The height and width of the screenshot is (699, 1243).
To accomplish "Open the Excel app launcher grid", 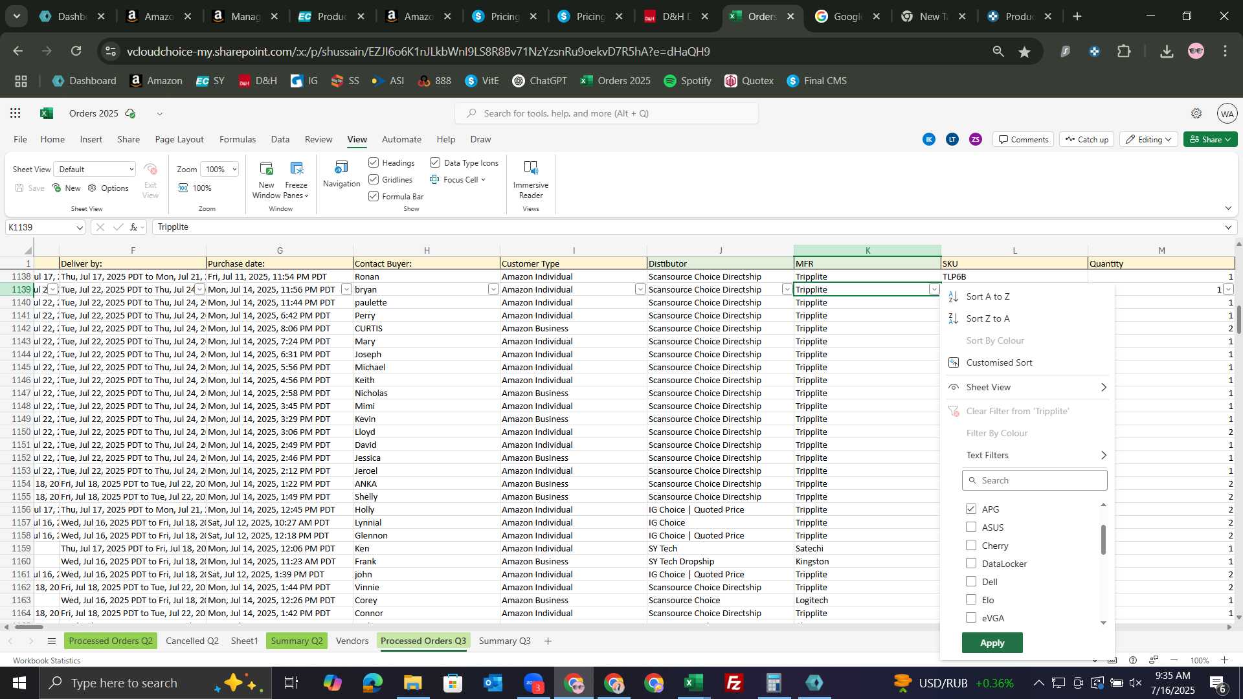I will pyautogui.click(x=16, y=113).
